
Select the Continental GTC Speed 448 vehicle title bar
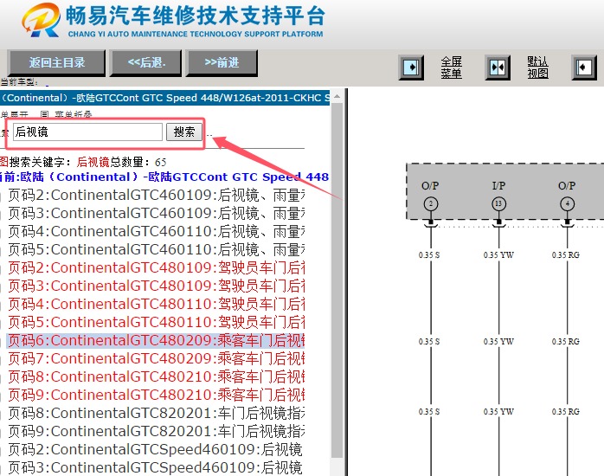pos(165,98)
